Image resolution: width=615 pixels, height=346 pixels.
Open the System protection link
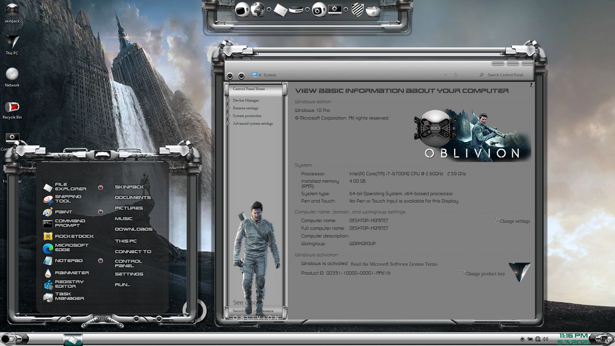(x=247, y=116)
